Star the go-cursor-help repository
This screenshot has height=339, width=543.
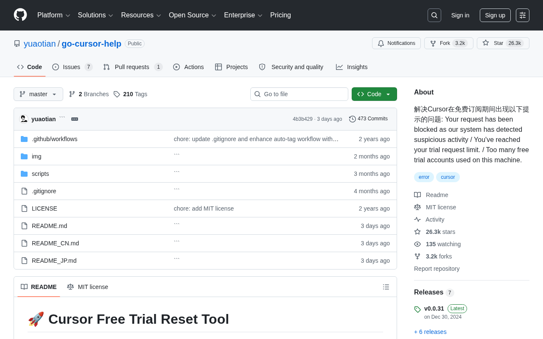tap(503, 43)
